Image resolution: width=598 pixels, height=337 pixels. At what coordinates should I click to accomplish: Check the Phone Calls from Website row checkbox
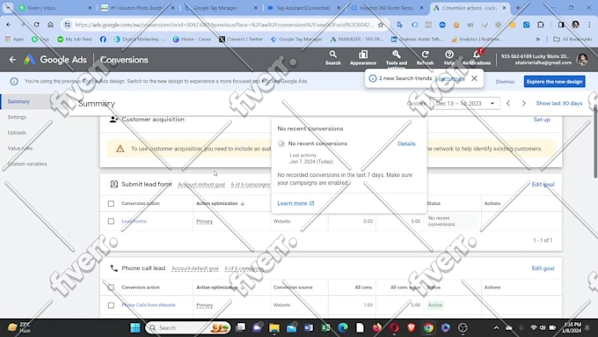(x=111, y=305)
